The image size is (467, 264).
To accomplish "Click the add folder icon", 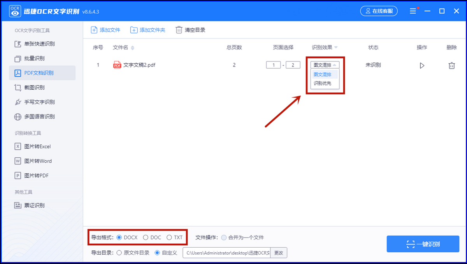I will [134, 30].
